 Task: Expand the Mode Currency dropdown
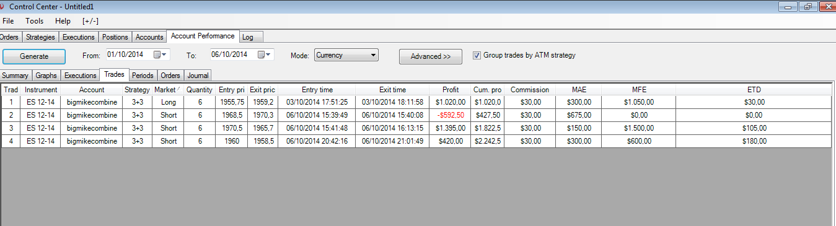(x=373, y=55)
